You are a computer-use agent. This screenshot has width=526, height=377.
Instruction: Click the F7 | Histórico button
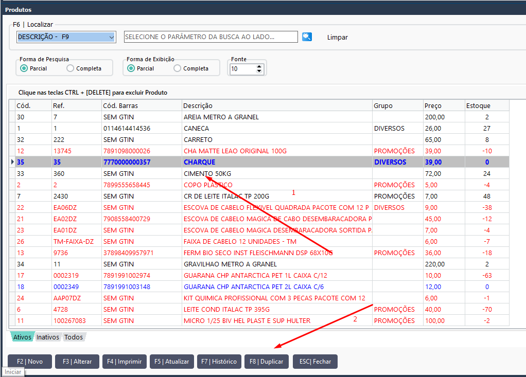(219, 362)
